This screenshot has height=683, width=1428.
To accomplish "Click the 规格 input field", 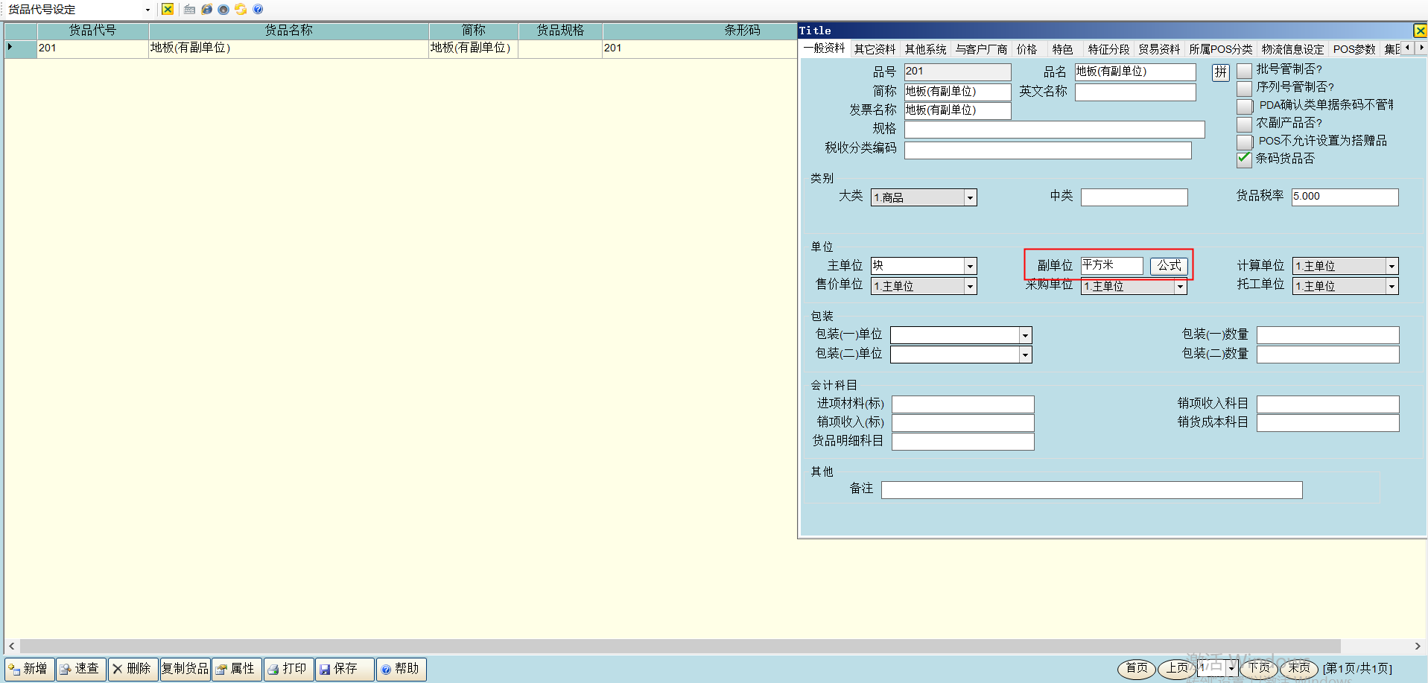I will coord(1055,130).
